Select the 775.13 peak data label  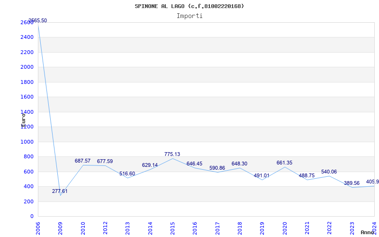coord(172,154)
